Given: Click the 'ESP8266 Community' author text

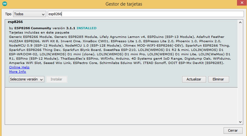Looking at the screenshot, I should tap(33, 28).
